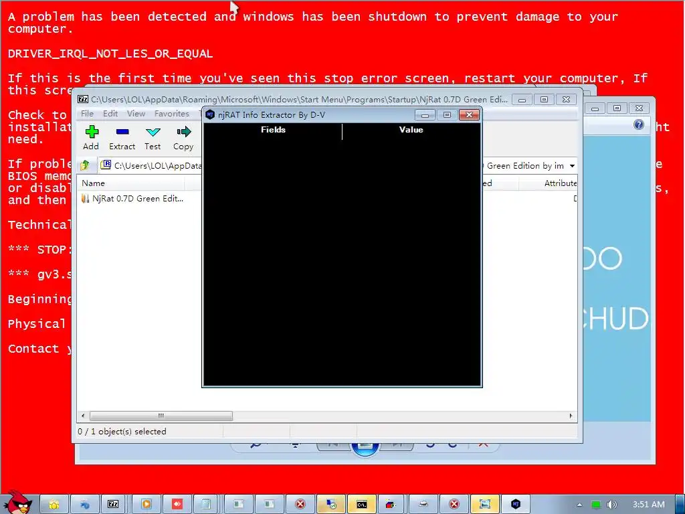The image size is (685, 514).
Task: Click the Add toolbar button in 7-Zip
Action: (91, 138)
